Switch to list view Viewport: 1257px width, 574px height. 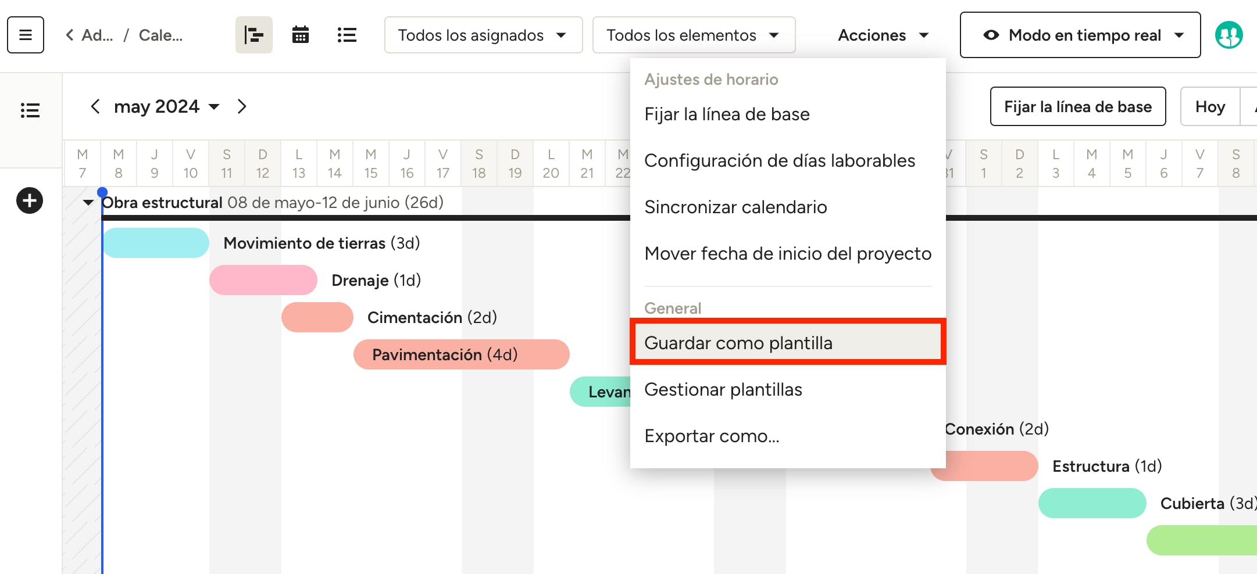point(347,35)
